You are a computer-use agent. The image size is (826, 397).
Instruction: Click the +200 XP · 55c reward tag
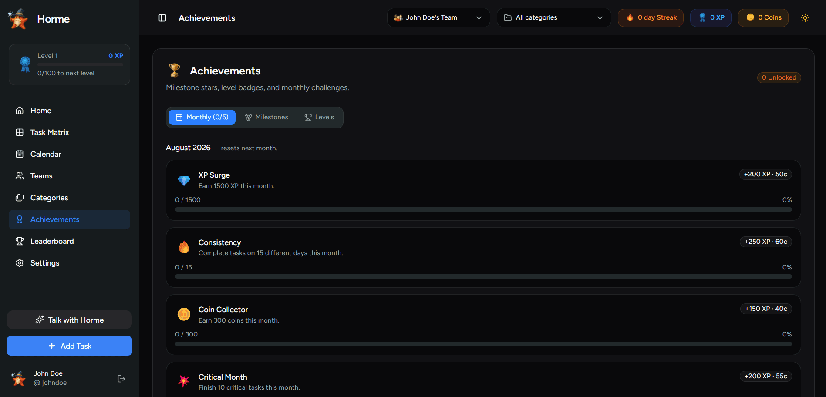(x=766, y=376)
